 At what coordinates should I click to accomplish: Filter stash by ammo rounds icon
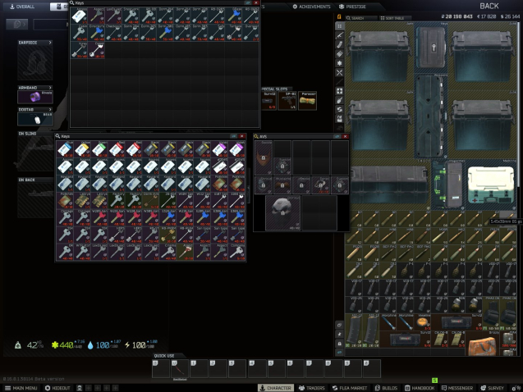click(x=340, y=54)
